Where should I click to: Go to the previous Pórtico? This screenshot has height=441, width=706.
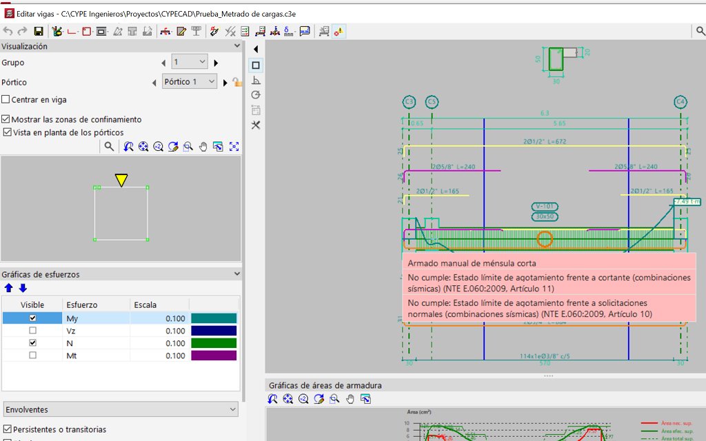(154, 83)
